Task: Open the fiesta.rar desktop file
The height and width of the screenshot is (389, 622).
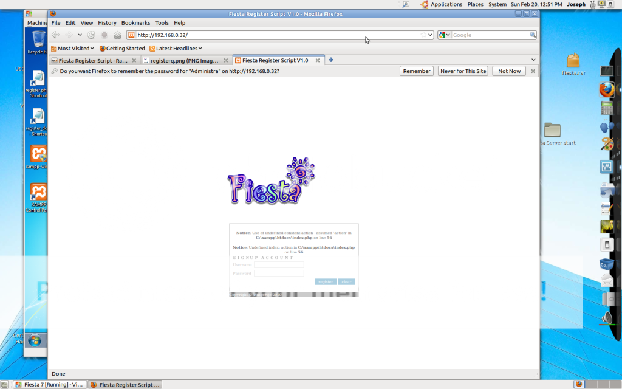Action: click(573, 63)
